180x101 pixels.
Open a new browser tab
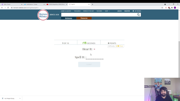[x=93, y=4]
